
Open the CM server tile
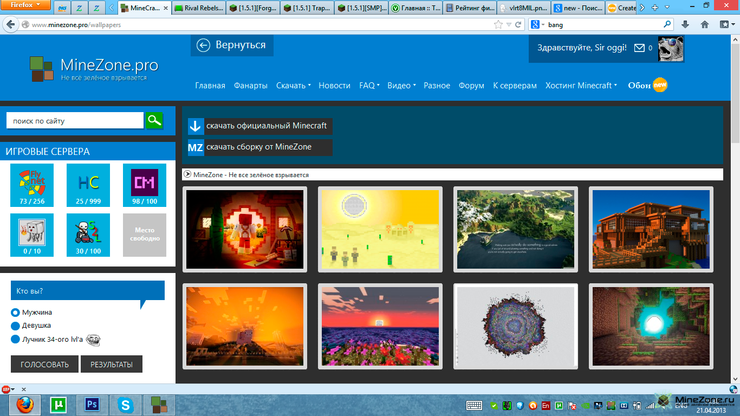coord(145,185)
